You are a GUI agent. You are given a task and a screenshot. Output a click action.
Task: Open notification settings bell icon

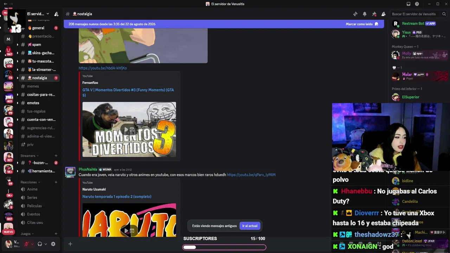point(365,14)
